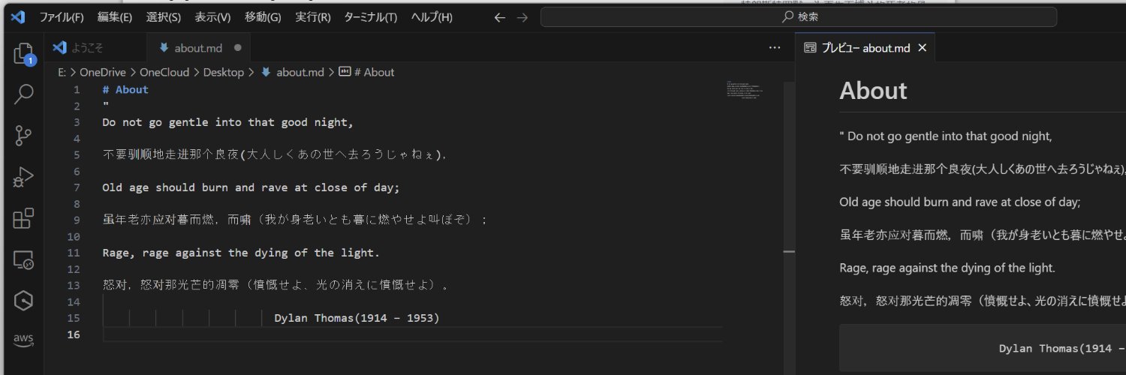
Task: Expand about.md breadcrumb segment
Action: click(300, 72)
